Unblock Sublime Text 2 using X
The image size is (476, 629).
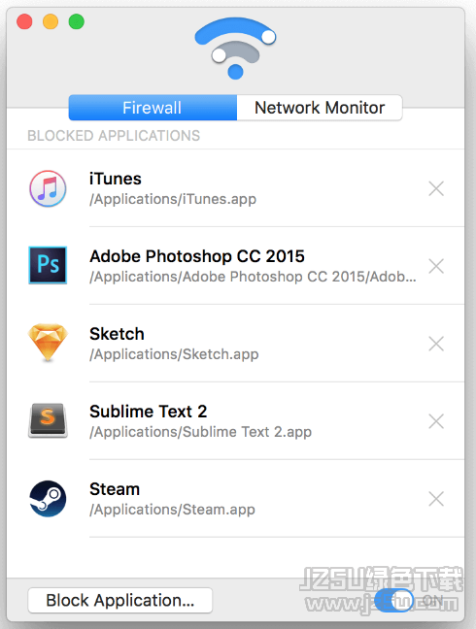click(436, 421)
